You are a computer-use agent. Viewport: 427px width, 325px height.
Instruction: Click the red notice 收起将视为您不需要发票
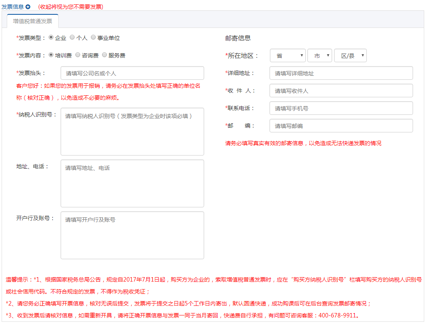pyautogui.click(x=71, y=7)
